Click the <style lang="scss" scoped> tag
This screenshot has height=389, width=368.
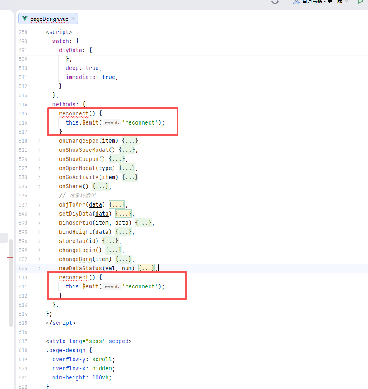tap(89, 341)
